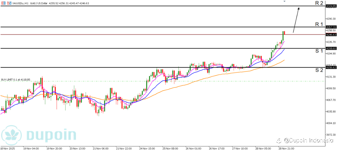Click the 4194.90 price scale value
Screen dimensions: 337x151
[331, 53]
